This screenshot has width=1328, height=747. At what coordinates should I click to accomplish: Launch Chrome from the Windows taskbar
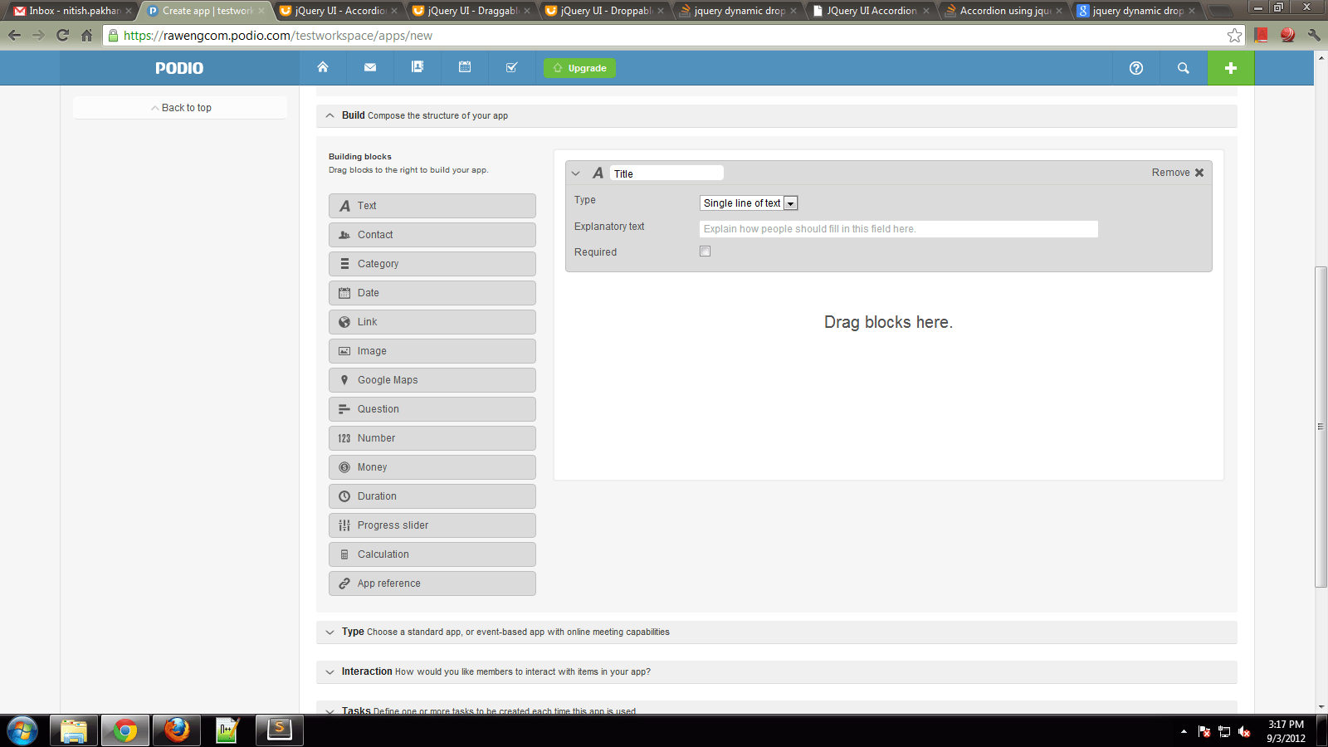124,730
